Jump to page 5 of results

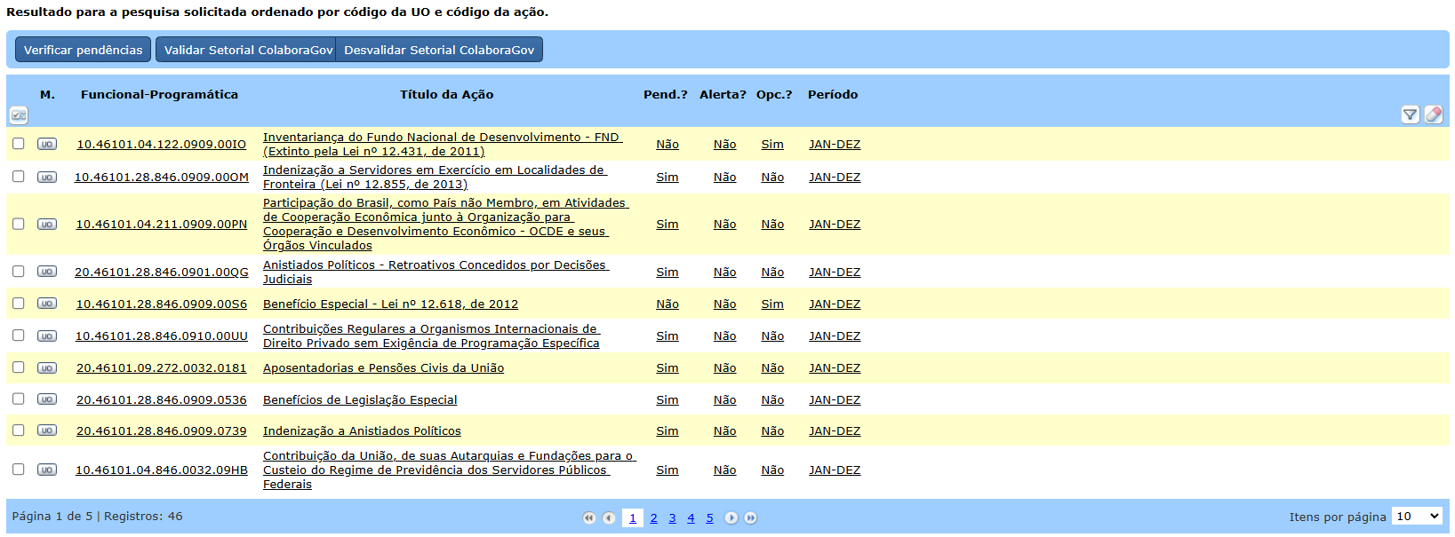pos(709,518)
